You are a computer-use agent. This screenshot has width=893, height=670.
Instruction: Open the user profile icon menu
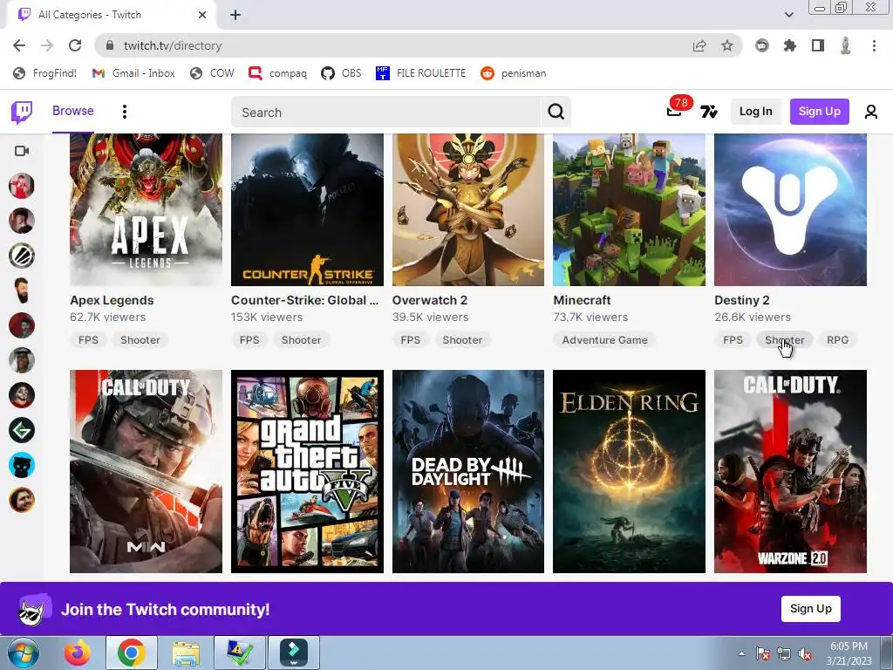pyautogui.click(x=871, y=112)
